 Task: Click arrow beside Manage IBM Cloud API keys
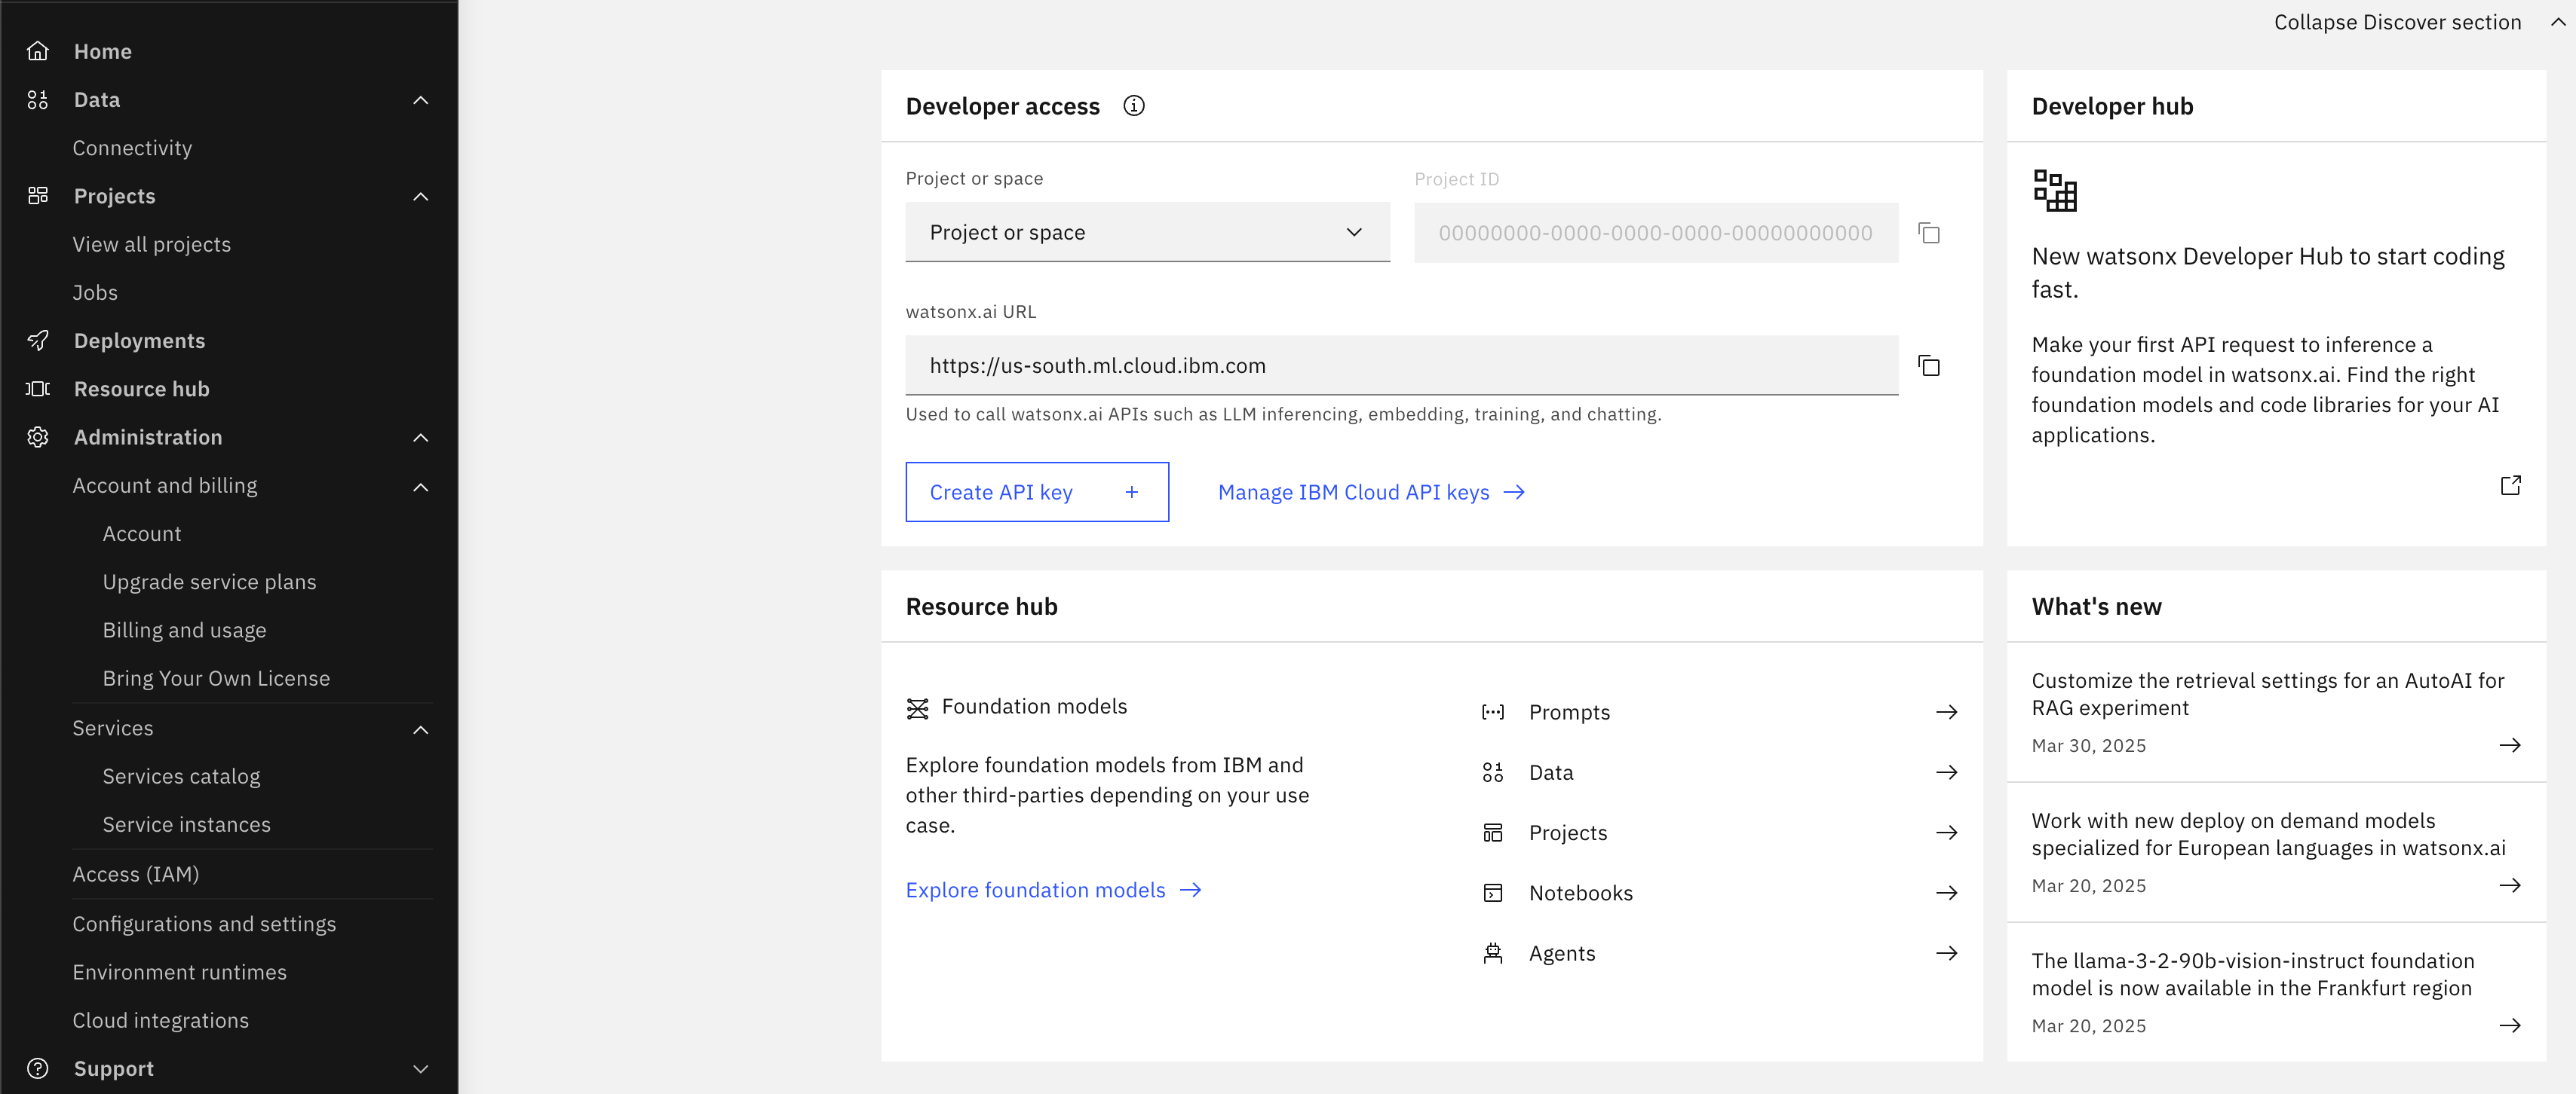(x=1514, y=491)
